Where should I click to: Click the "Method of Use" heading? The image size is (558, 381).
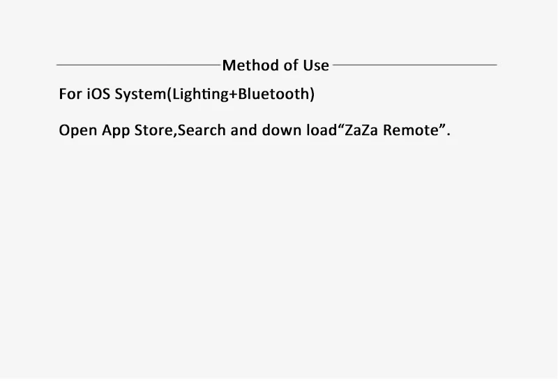coord(276,65)
